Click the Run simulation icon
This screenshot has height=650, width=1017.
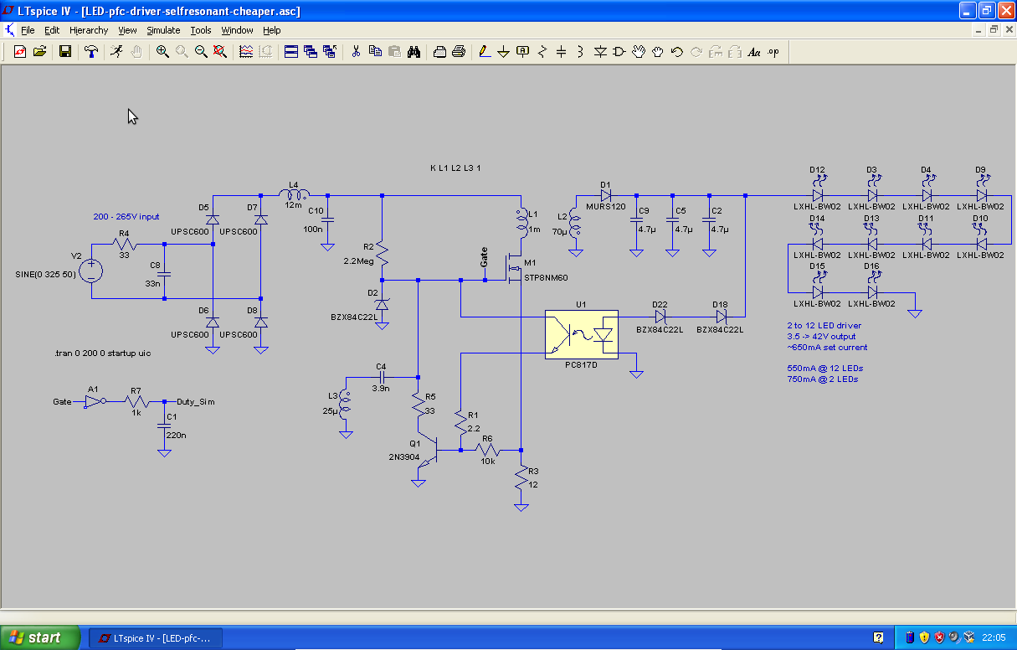tap(116, 52)
